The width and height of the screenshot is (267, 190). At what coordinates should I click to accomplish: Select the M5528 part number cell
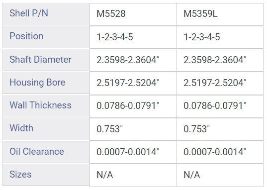coord(133,14)
